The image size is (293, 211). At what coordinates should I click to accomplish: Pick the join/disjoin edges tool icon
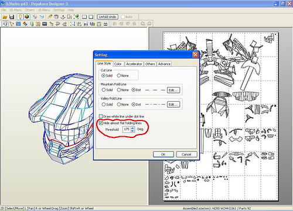pyautogui.click(x=12, y=24)
